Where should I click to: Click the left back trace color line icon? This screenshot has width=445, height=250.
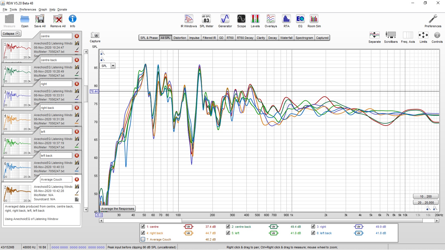point(77,169)
